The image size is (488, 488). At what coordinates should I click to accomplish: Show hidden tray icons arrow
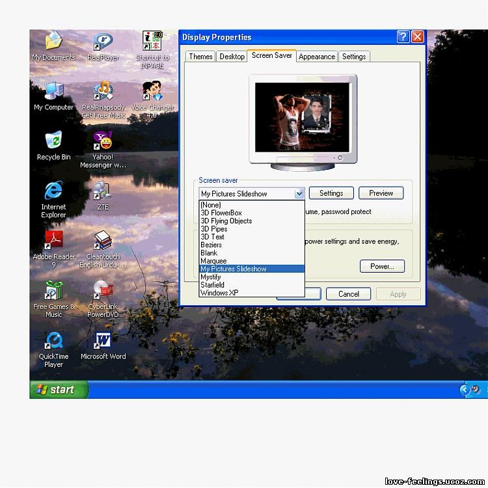click(x=465, y=389)
